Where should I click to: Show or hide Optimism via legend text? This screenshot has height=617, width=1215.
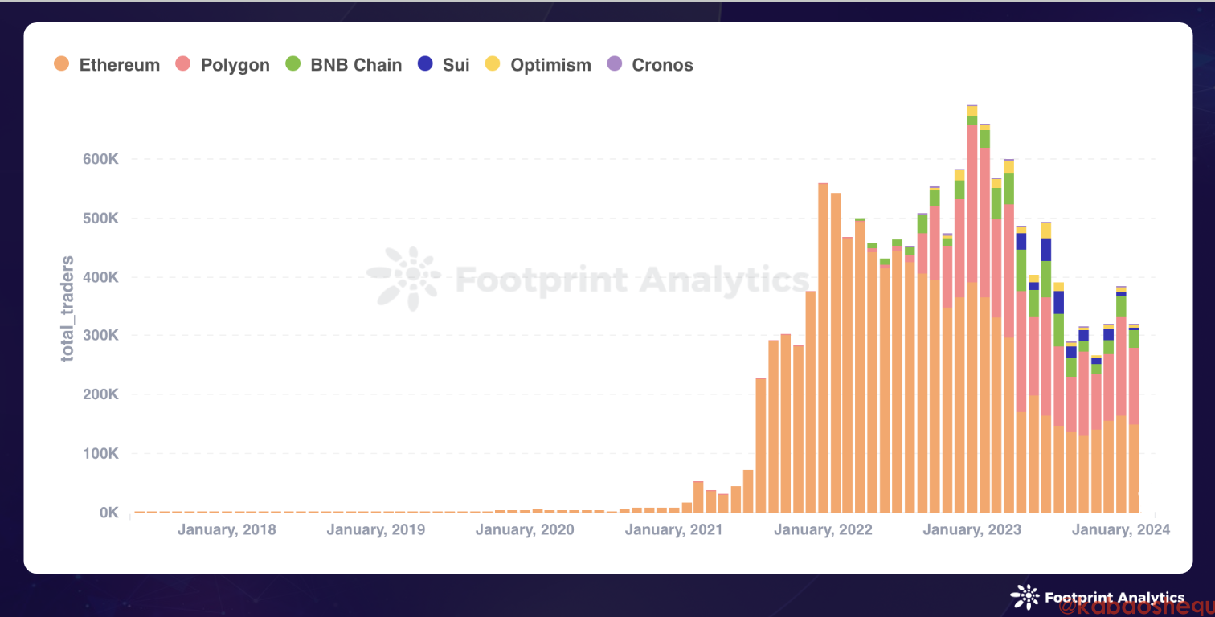(550, 65)
